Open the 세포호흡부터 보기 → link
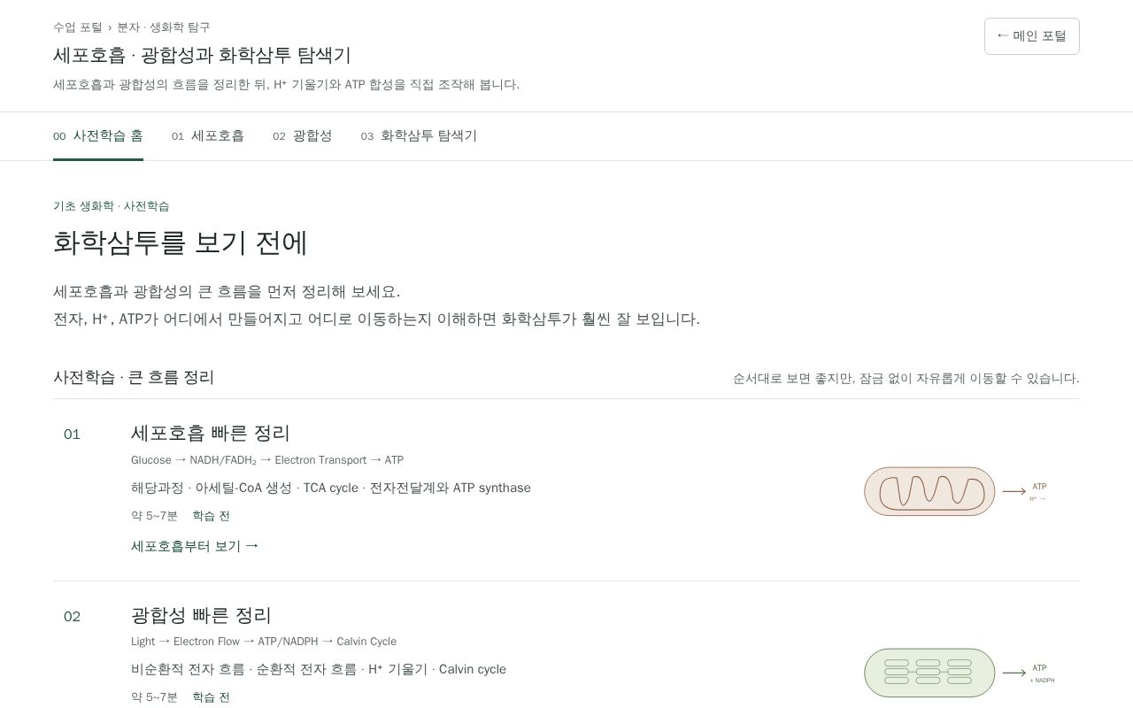 (195, 546)
